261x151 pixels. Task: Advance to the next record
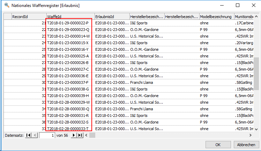tap(74, 135)
